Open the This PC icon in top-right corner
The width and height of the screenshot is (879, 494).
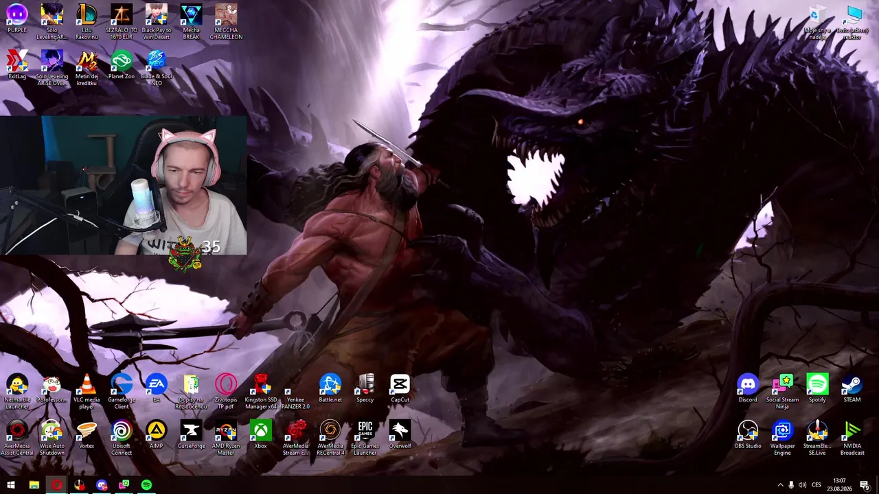(x=852, y=23)
